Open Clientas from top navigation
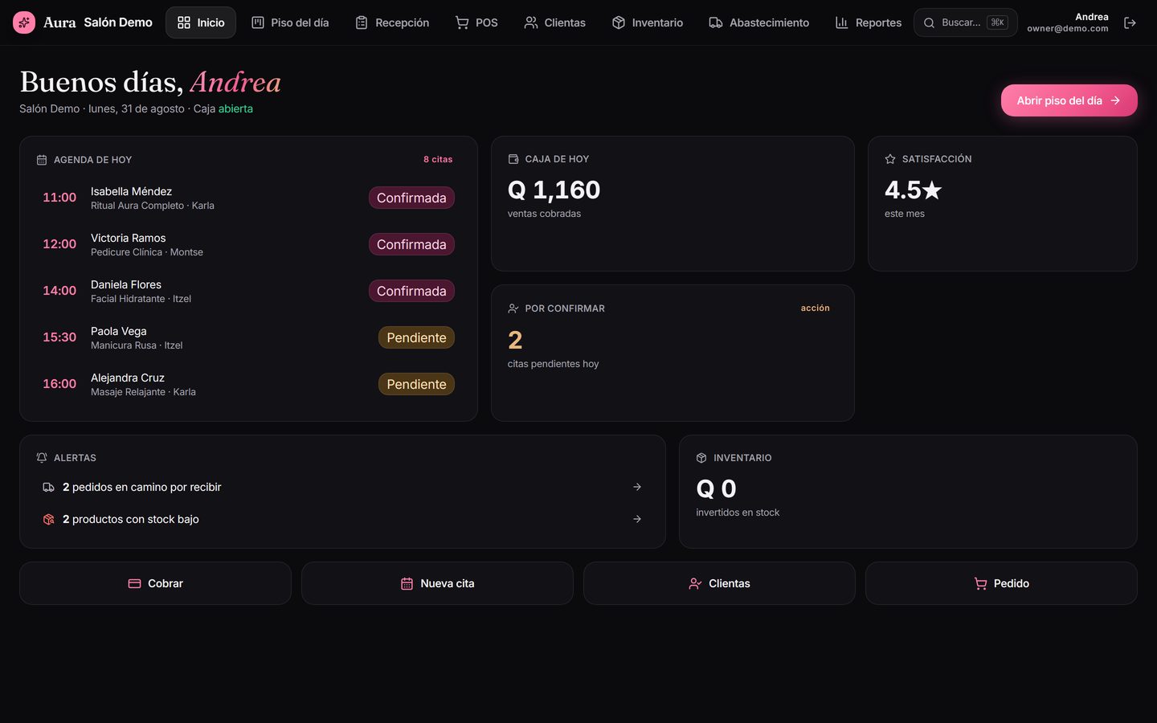1157x723 pixels. pos(554,22)
